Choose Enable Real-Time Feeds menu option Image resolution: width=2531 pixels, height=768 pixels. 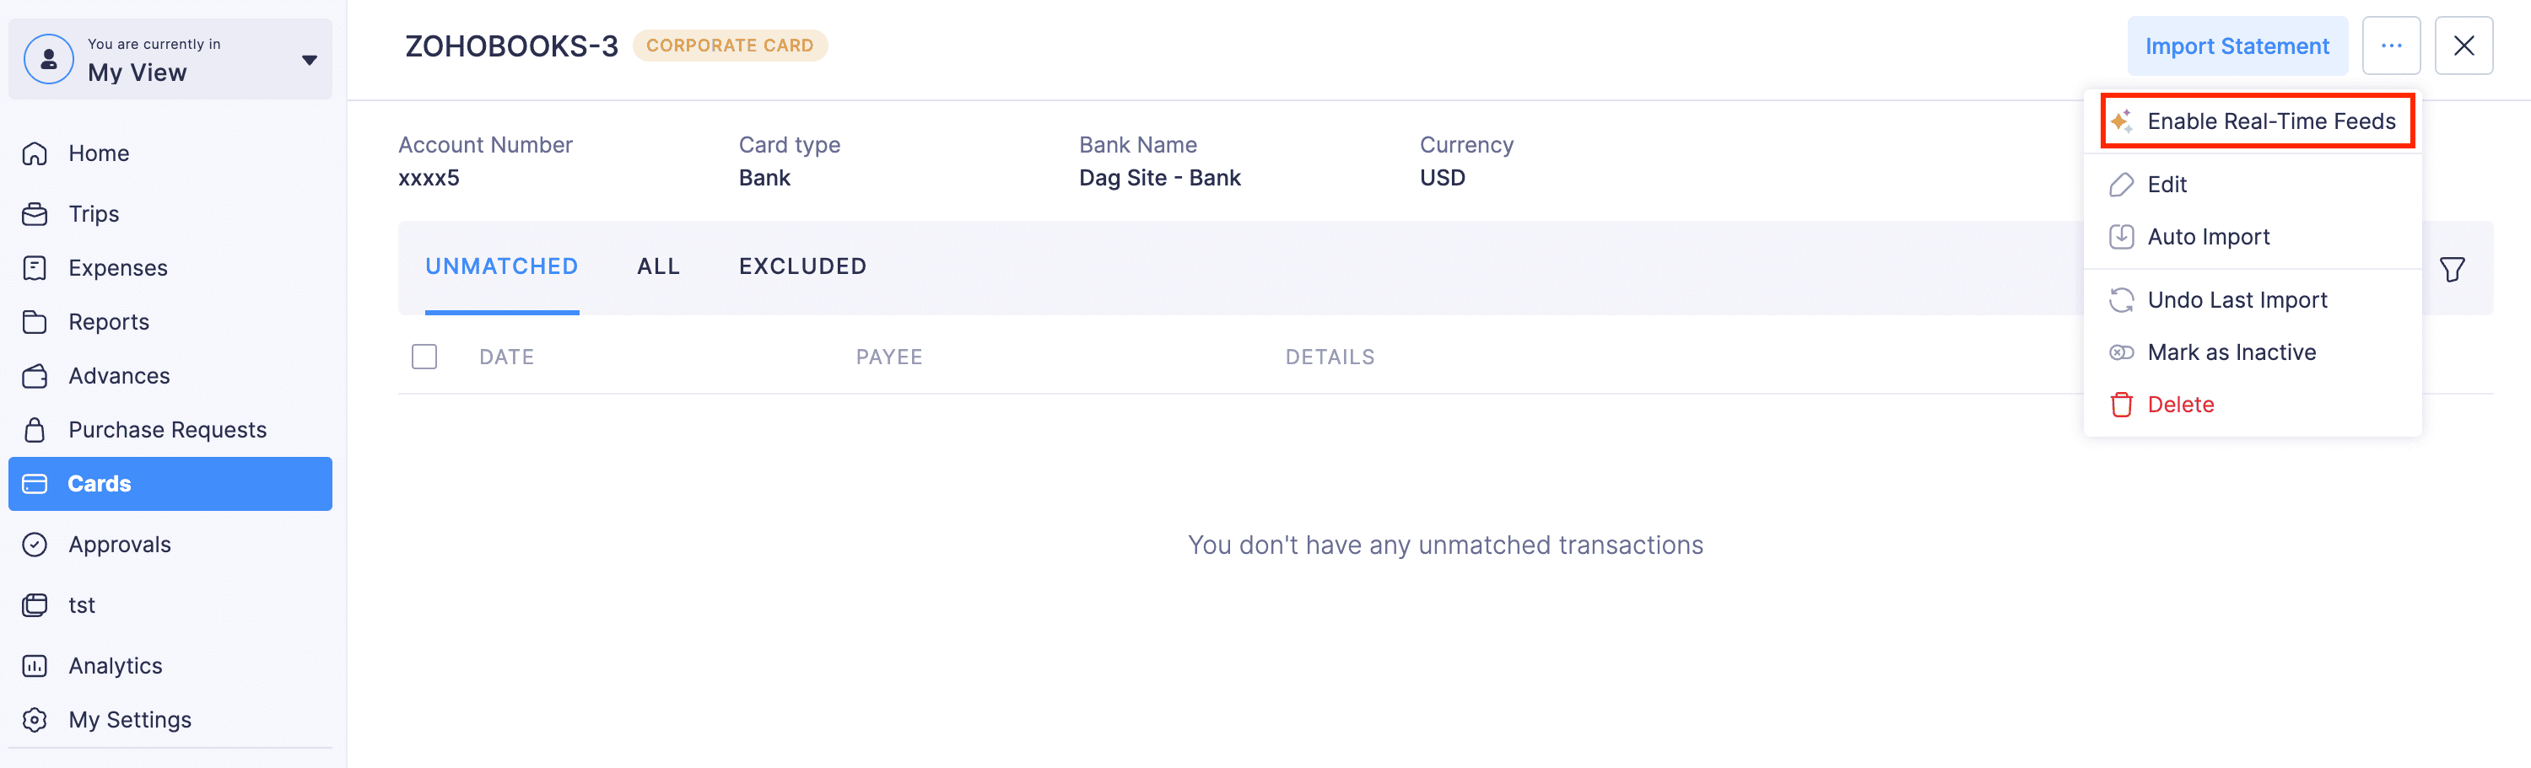coord(2269,121)
